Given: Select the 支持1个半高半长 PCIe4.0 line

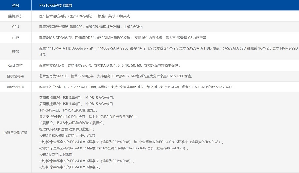Looking at the screenshot, I should (x=70, y=167).
